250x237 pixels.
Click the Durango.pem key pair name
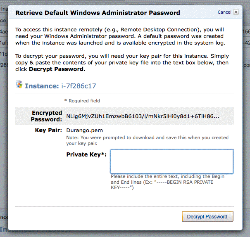84,130
